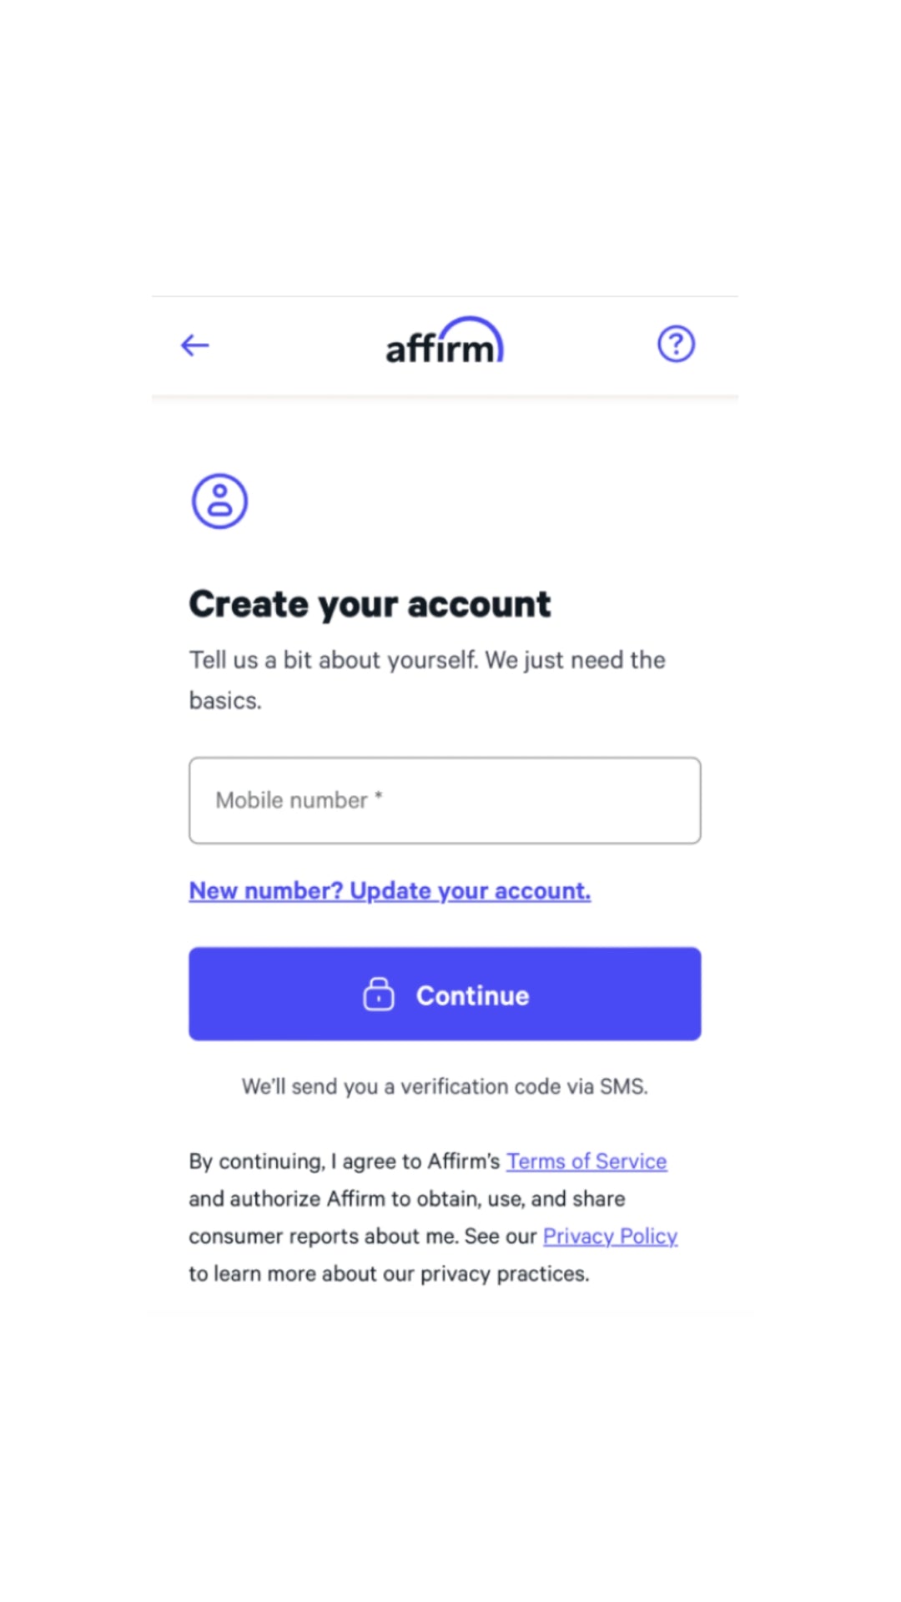The width and height of the screenshot is (901, 1602).
Task: Click 'consumer reports about me' text line
Action: (322, 1237)
